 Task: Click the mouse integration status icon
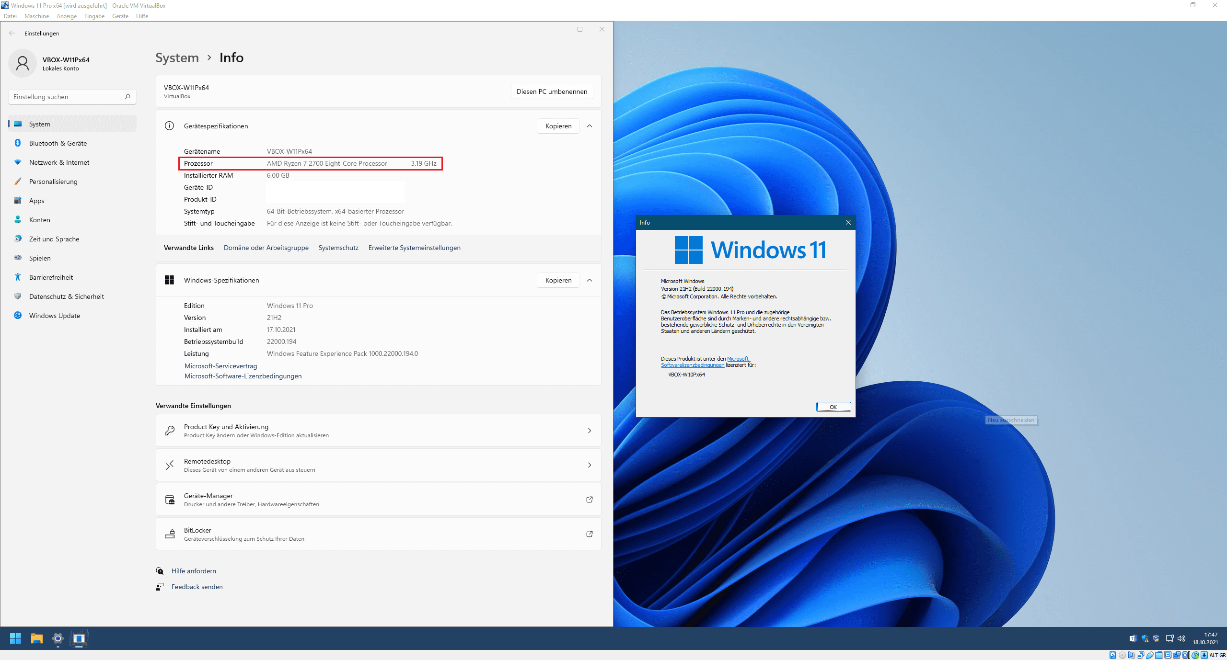[1195, 655]
